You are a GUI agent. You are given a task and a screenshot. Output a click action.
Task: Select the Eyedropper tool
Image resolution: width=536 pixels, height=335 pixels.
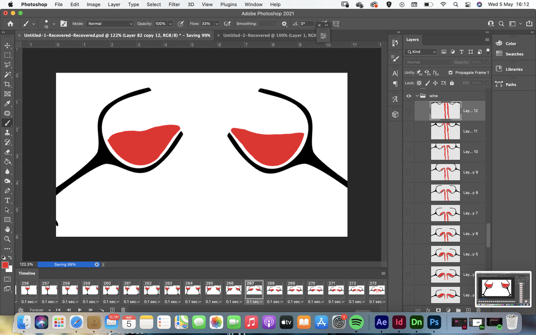coord(7,104)
